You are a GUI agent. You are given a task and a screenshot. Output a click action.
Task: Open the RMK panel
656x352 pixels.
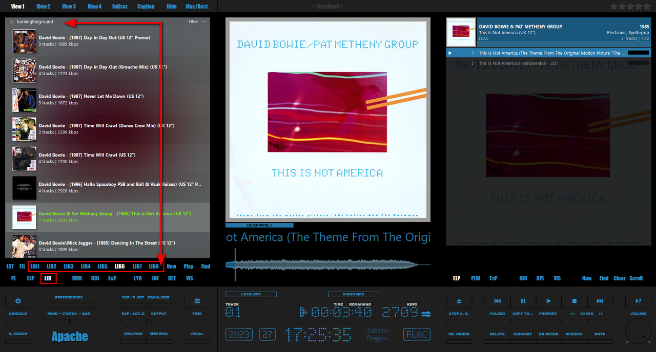(77, 278)
